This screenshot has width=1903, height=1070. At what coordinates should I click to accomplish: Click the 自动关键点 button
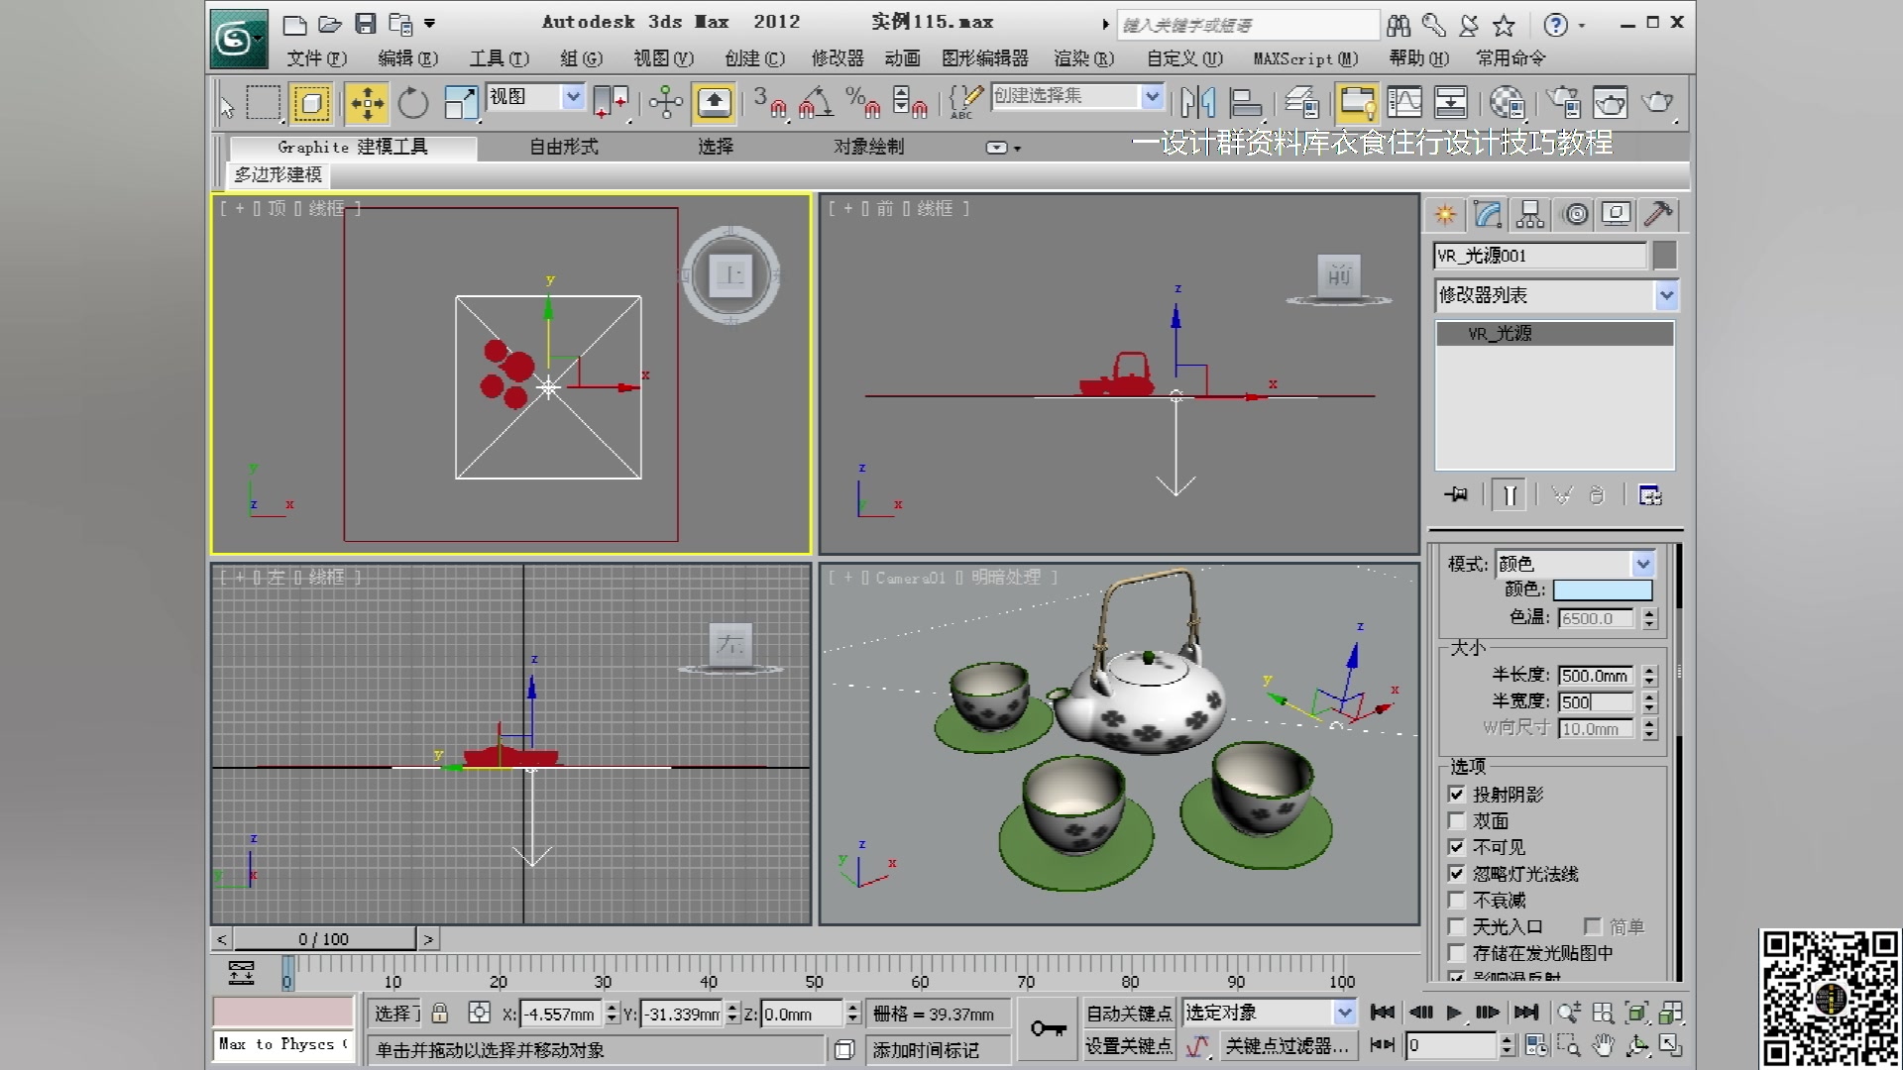coord(1128,1013)
